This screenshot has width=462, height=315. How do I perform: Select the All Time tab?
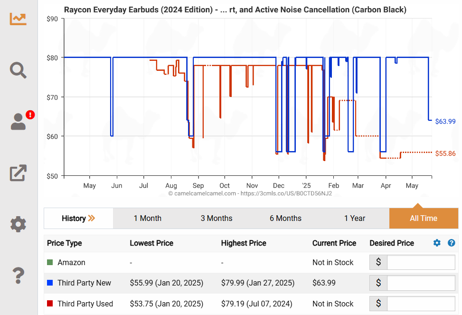(424, 219)
